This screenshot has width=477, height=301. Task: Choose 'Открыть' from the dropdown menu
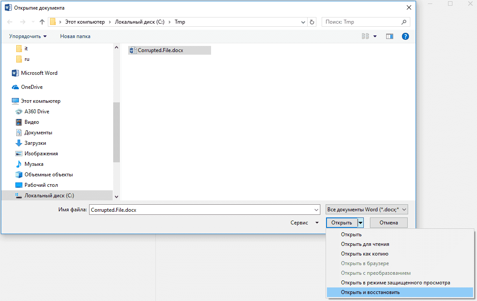(x=400, y=234)
